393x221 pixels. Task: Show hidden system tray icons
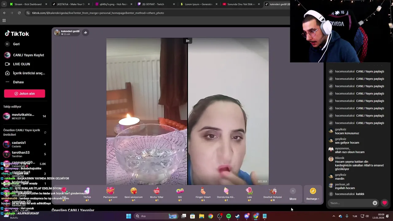click(334, 216)
